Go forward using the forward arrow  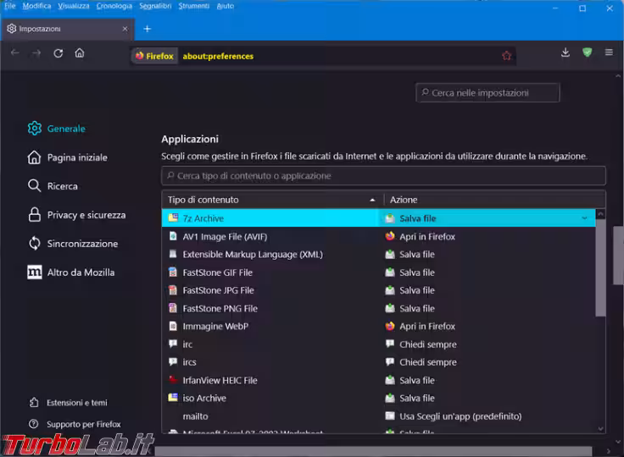[36, 52]
